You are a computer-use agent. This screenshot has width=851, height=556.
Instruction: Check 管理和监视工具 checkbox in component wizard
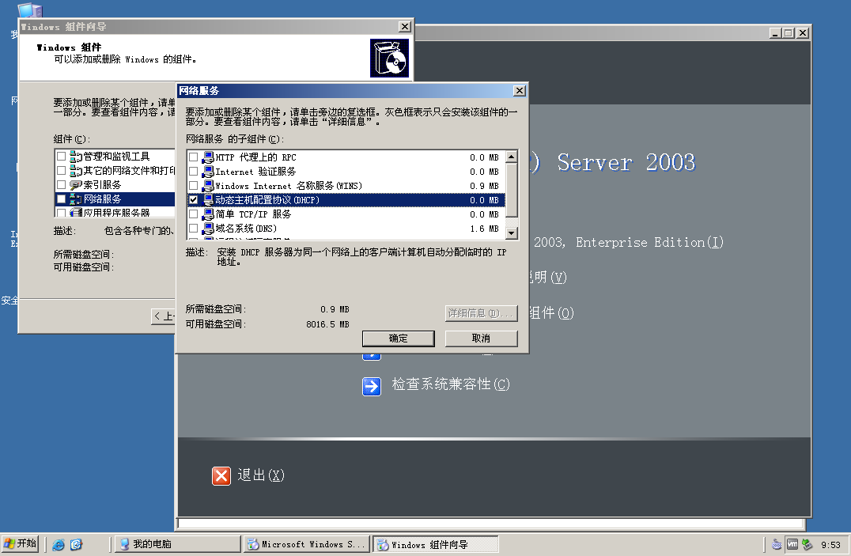tap(62, 157)
